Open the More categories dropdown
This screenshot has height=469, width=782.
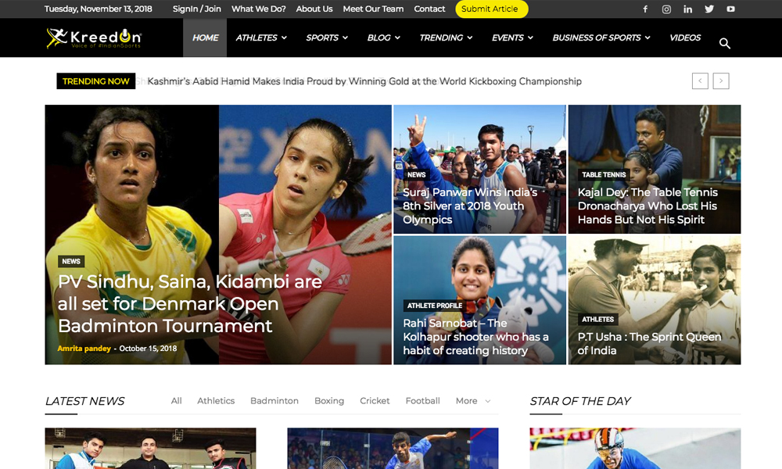[x=473, y=401]
